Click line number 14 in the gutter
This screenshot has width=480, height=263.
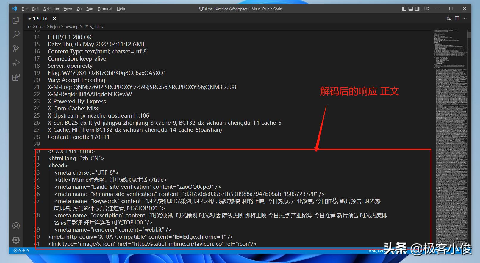click(x=37, y=37)
